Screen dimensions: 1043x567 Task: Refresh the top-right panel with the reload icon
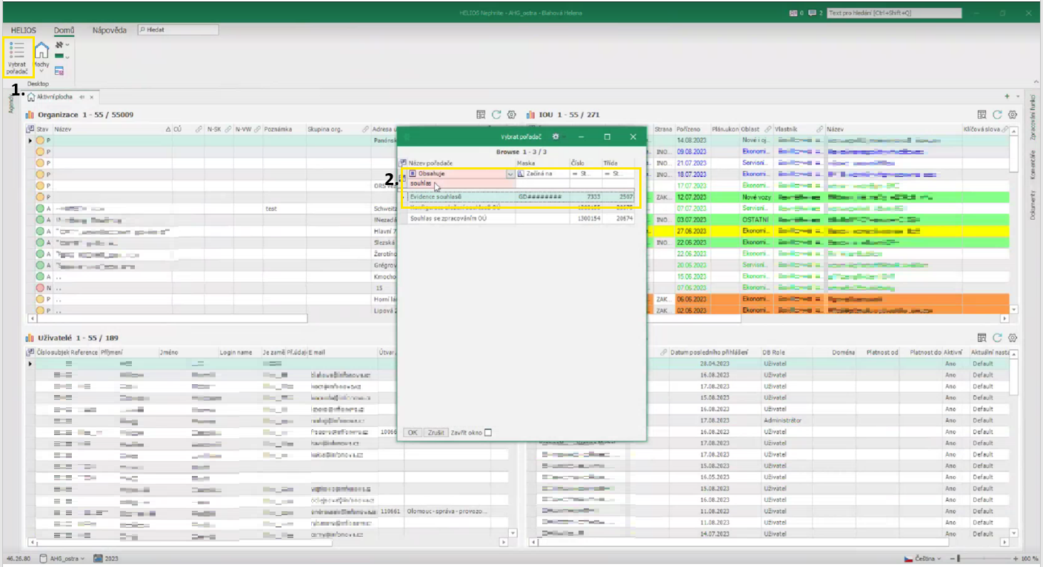(x=997, y=115)
